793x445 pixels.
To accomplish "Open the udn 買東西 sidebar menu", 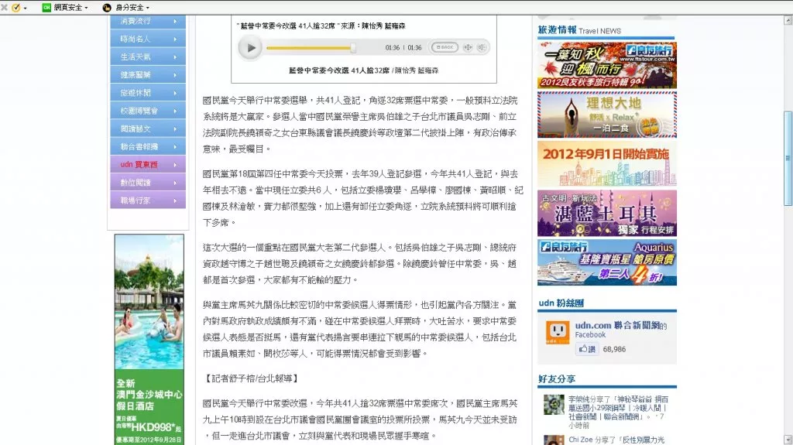I will [148, 164].
